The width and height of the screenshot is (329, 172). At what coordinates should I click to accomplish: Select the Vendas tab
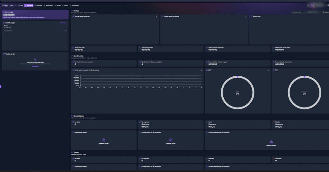(x=58, y=5)
